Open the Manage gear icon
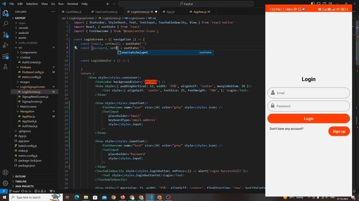Image resolution: width=359 pixels, height=201 pixels. click(x=5, y=183)
